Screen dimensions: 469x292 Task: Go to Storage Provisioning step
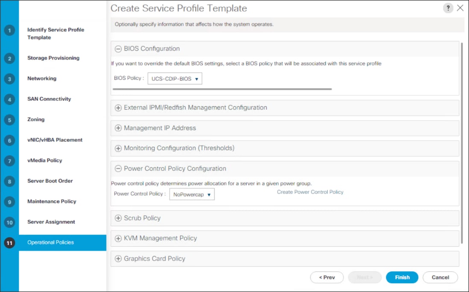[x=53, y=58]
